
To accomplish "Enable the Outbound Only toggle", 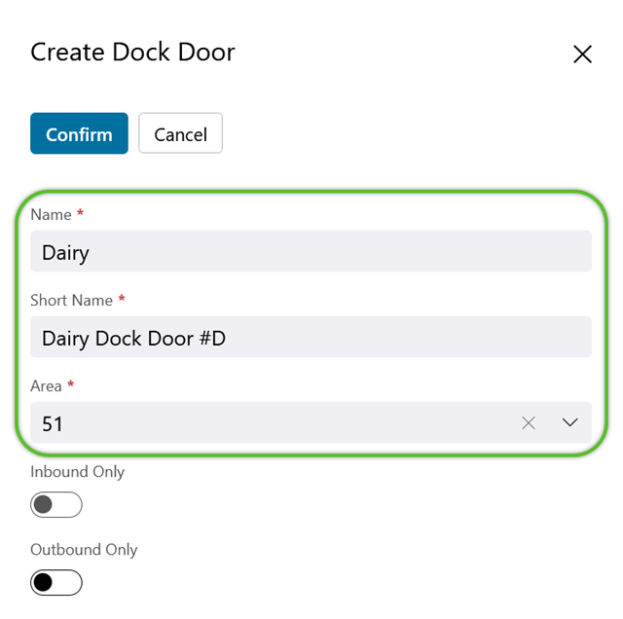I will pyautogui.click(x=56, y=583).
